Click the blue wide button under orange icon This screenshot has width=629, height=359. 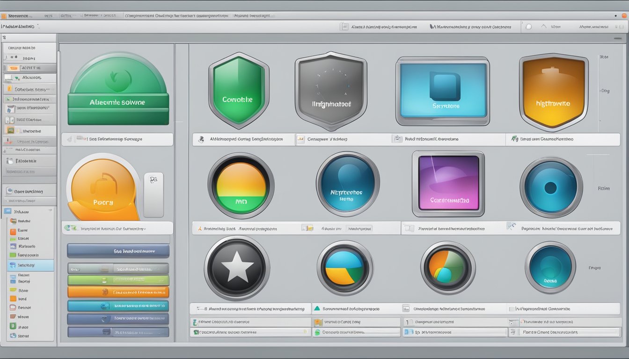pos(118,251)
